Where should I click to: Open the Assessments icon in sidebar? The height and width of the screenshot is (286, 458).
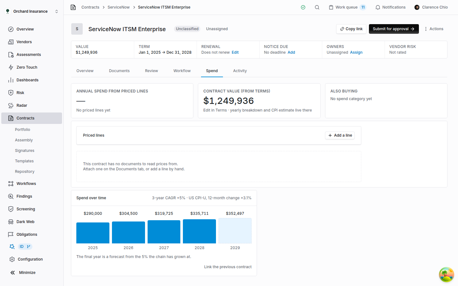coord(11,55)
